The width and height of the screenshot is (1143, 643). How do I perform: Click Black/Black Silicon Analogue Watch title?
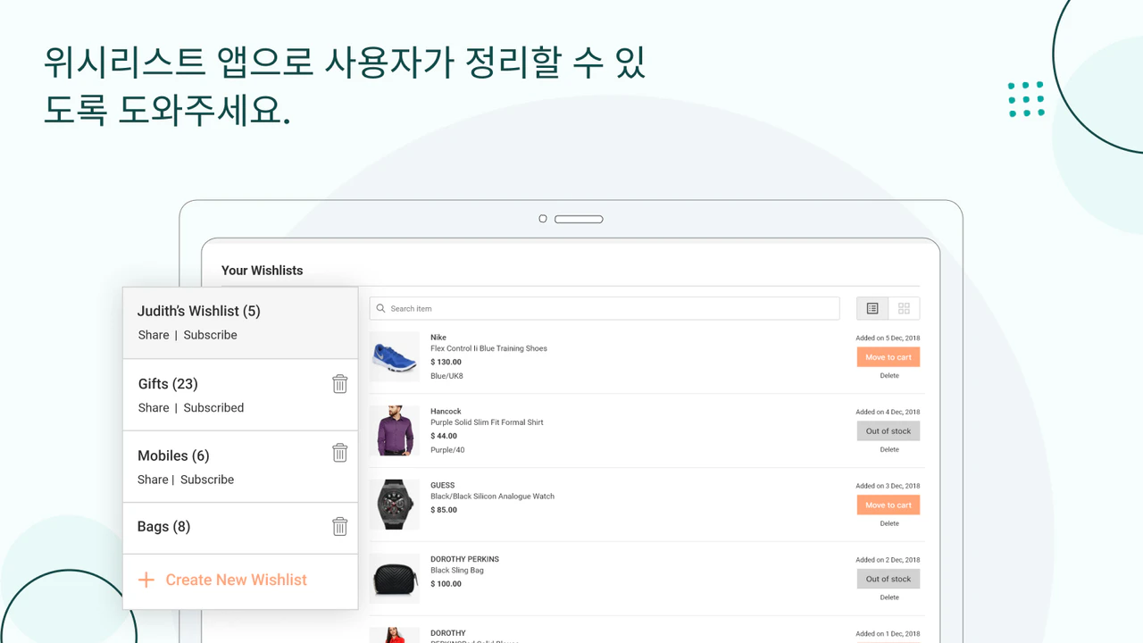(x=492, y=497)
